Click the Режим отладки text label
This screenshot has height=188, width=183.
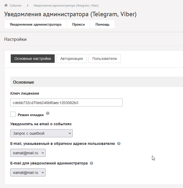pos(30,115)
